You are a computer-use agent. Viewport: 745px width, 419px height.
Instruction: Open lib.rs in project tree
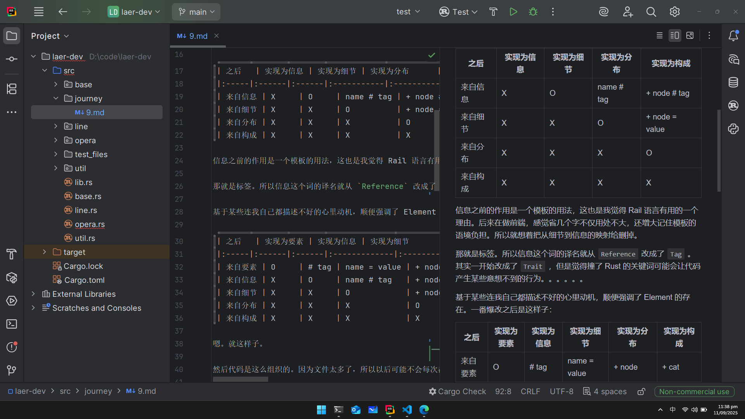tap(83, 182)
